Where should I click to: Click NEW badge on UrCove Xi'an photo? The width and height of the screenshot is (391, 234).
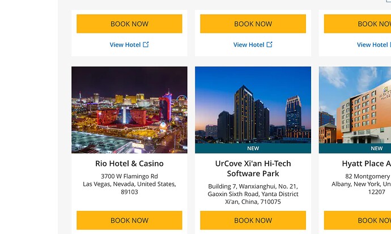tap(253, 148)
